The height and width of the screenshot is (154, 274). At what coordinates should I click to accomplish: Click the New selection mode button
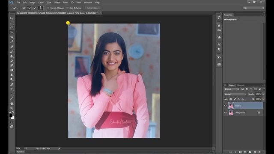(24, 8)
